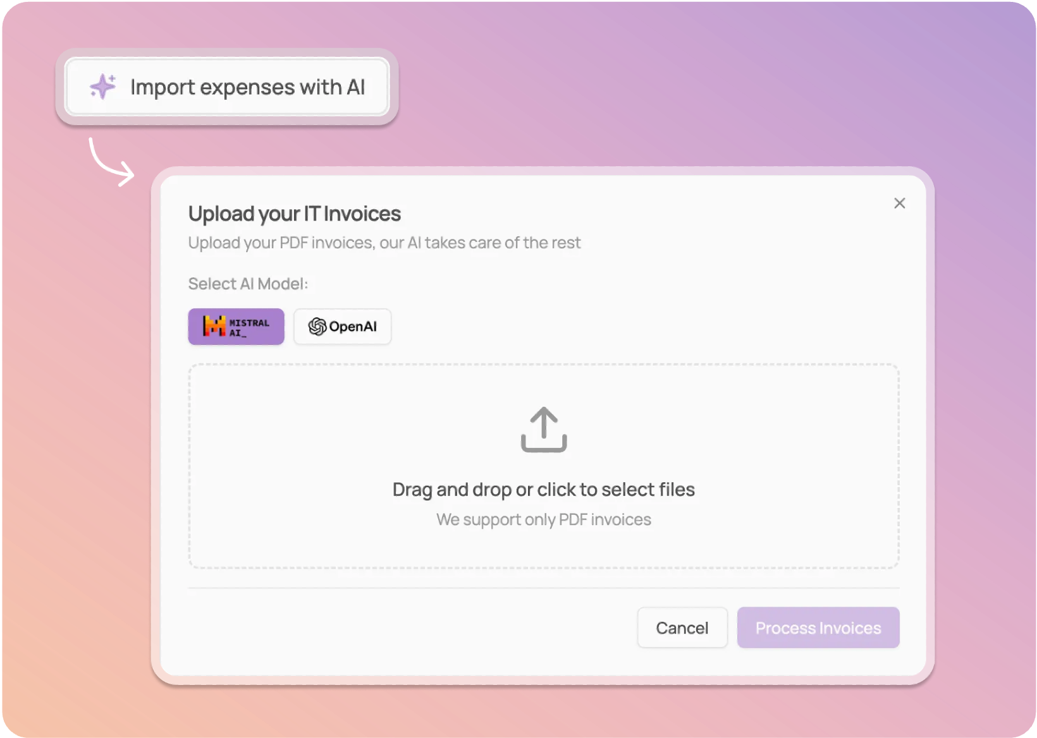Click the OpenAI knot logo icon
Viewport: 1037px width, 738px height.
(317, 327)
